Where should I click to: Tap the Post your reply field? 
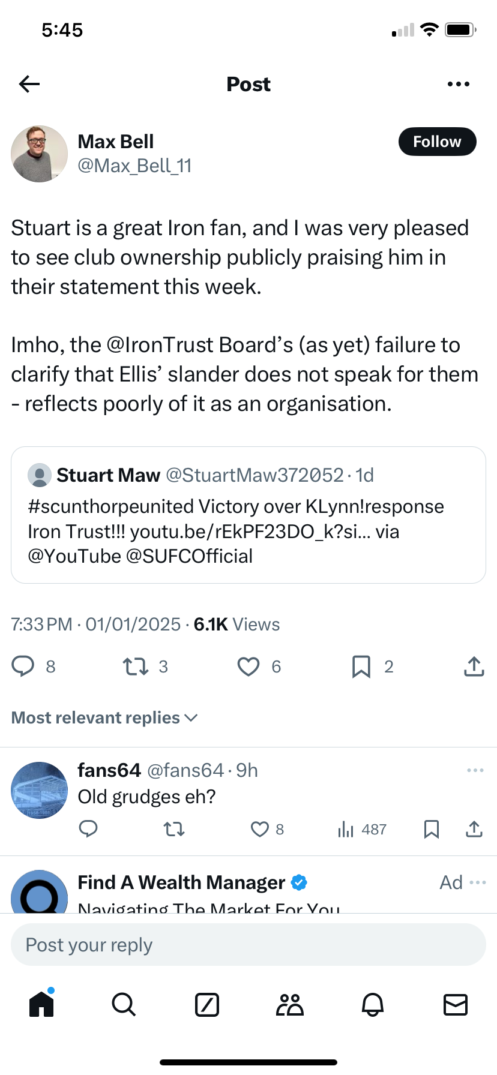point(248,945)
